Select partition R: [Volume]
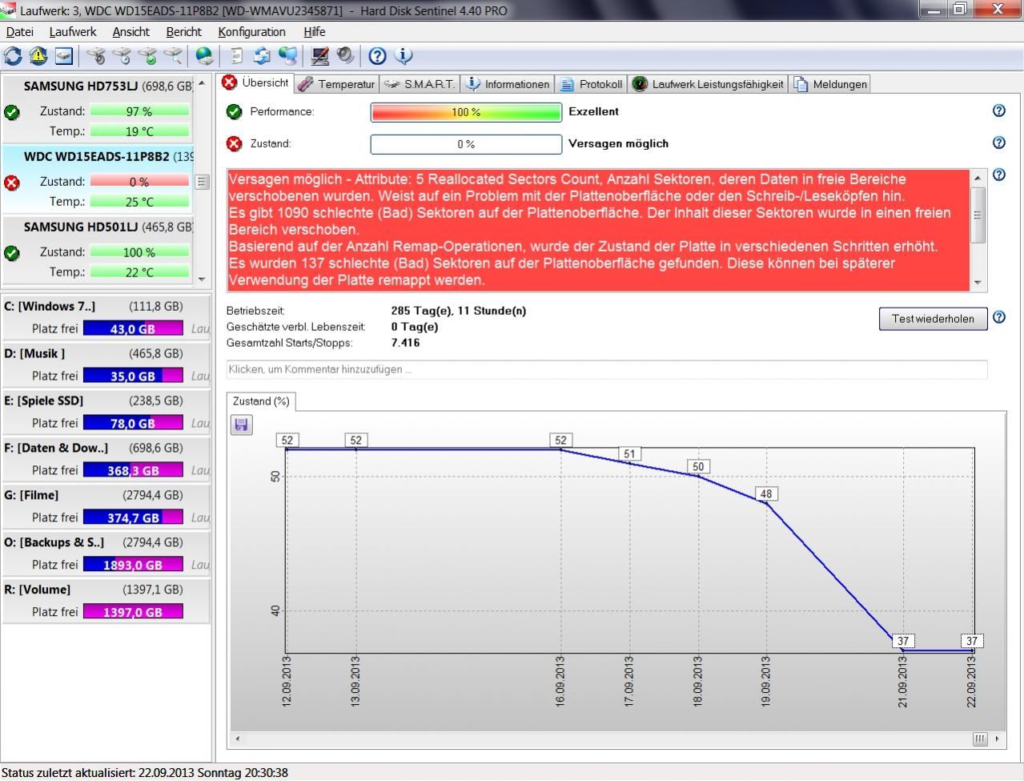The width and height of the screenshot is (1024, 781). [x=105, y=600]
